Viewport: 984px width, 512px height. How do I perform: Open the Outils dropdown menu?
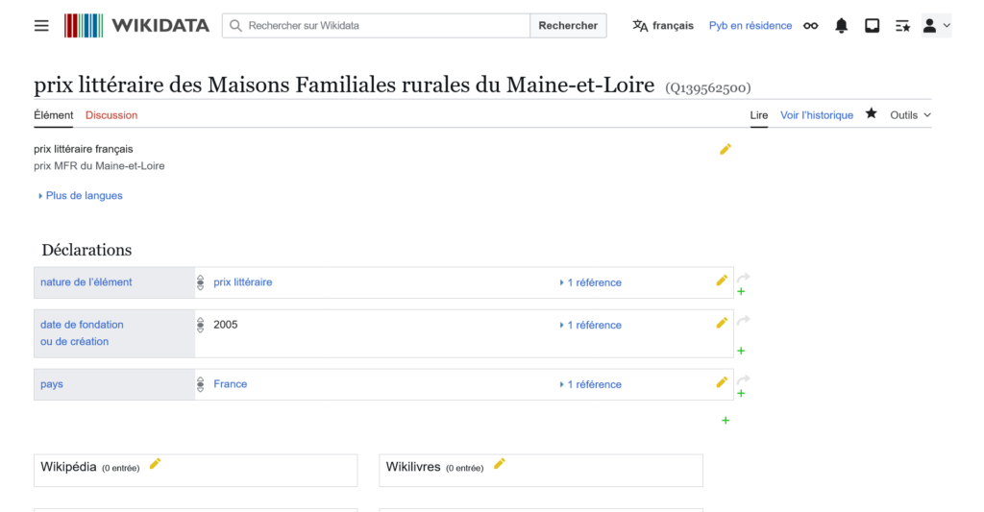click(x=910, y=115)
